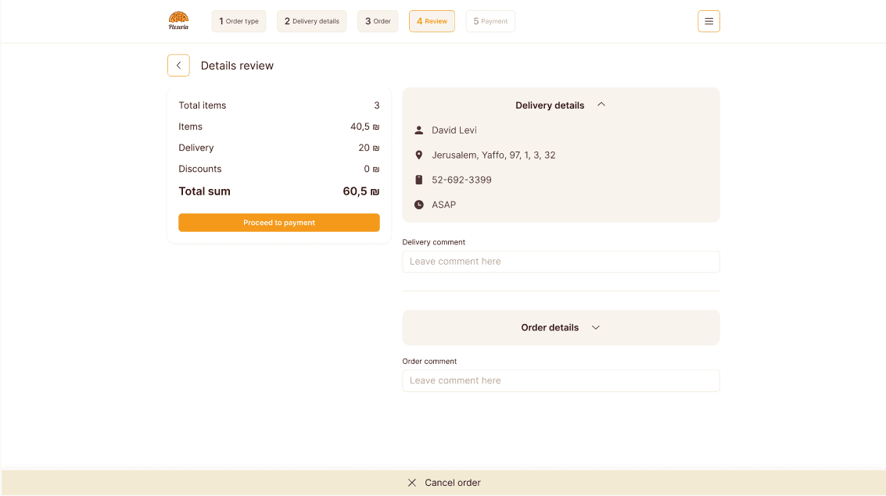Click the clock icon beside ASAP
The width and height of the screenshot is (886, 496).
(418, 205)
